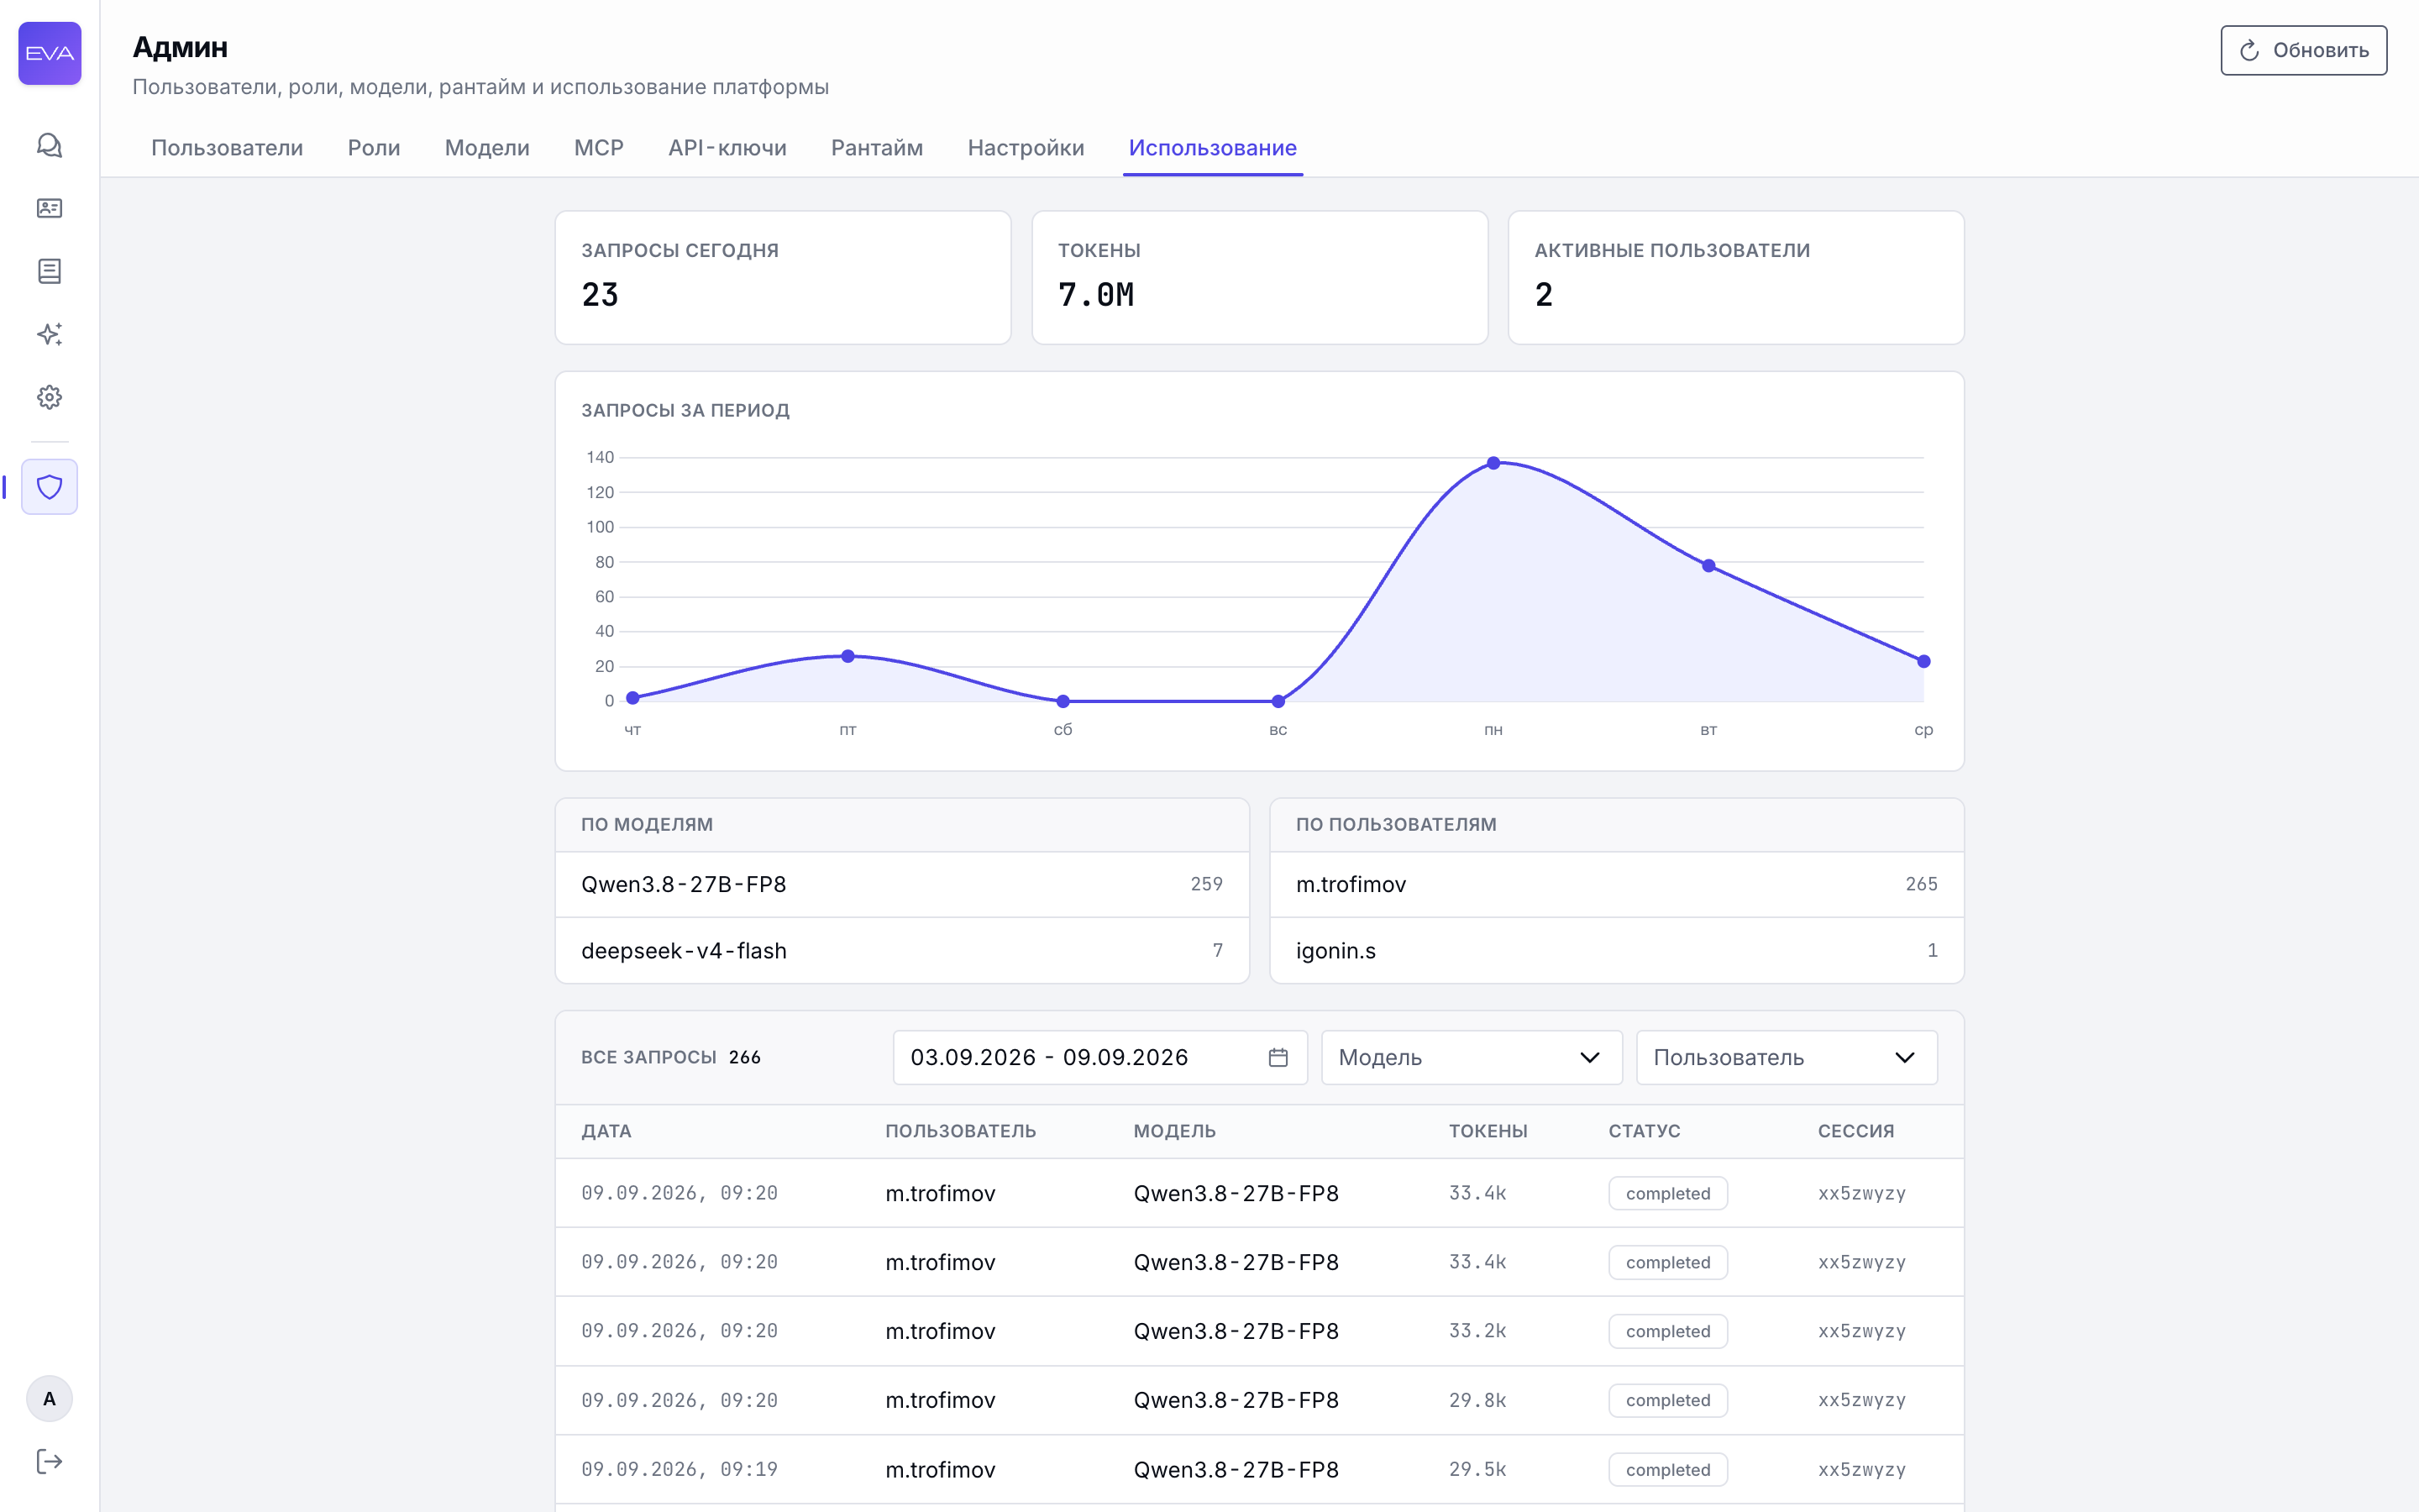Click the 09.09.2026, 09:19 date cell
This screenshot has height=1512, width=2419.
680,1469
